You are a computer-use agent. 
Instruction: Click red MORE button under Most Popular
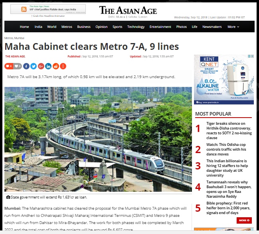(x=244, y=220)
